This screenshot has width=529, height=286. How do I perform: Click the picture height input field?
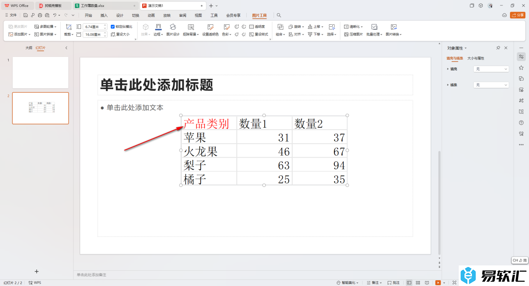point(94,26)
